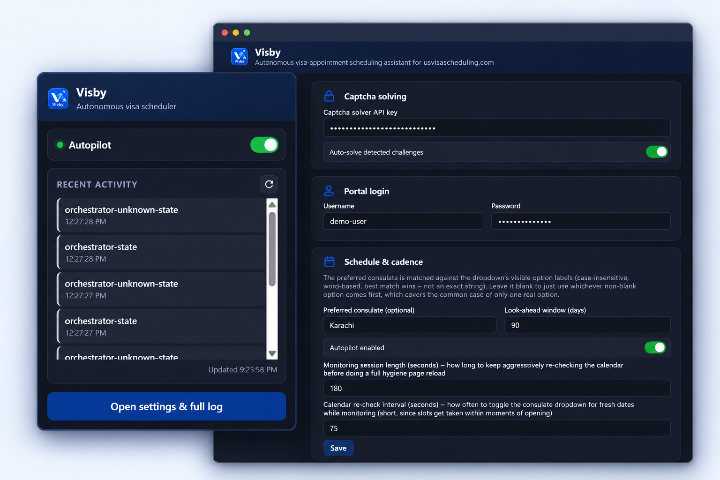Click the Visby logo in the settings window header
The width and height of the screenshot is (720, 480).
coord(240,57)
